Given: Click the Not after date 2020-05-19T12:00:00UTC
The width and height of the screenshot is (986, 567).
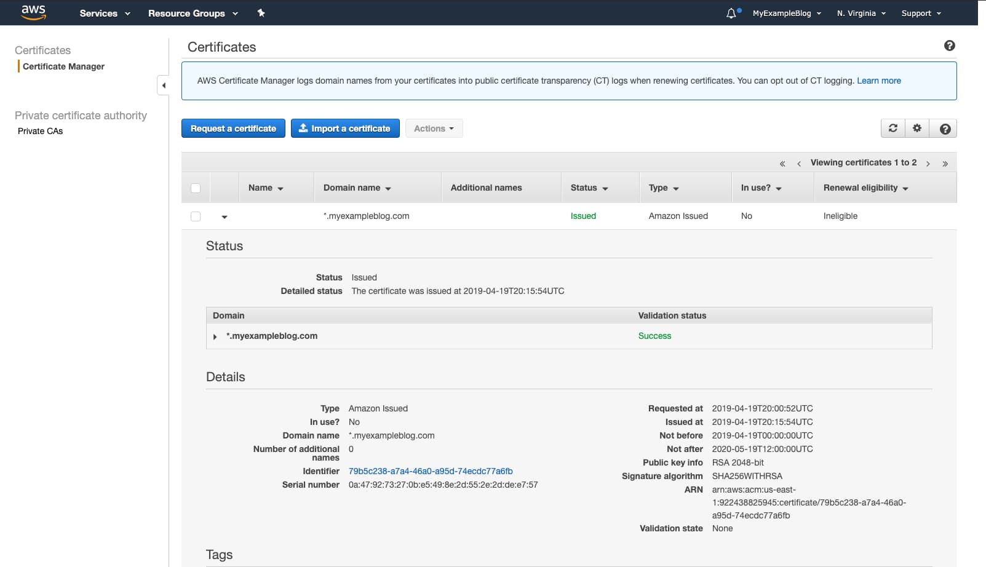Looking at the screenshot, I should (763, 449).
